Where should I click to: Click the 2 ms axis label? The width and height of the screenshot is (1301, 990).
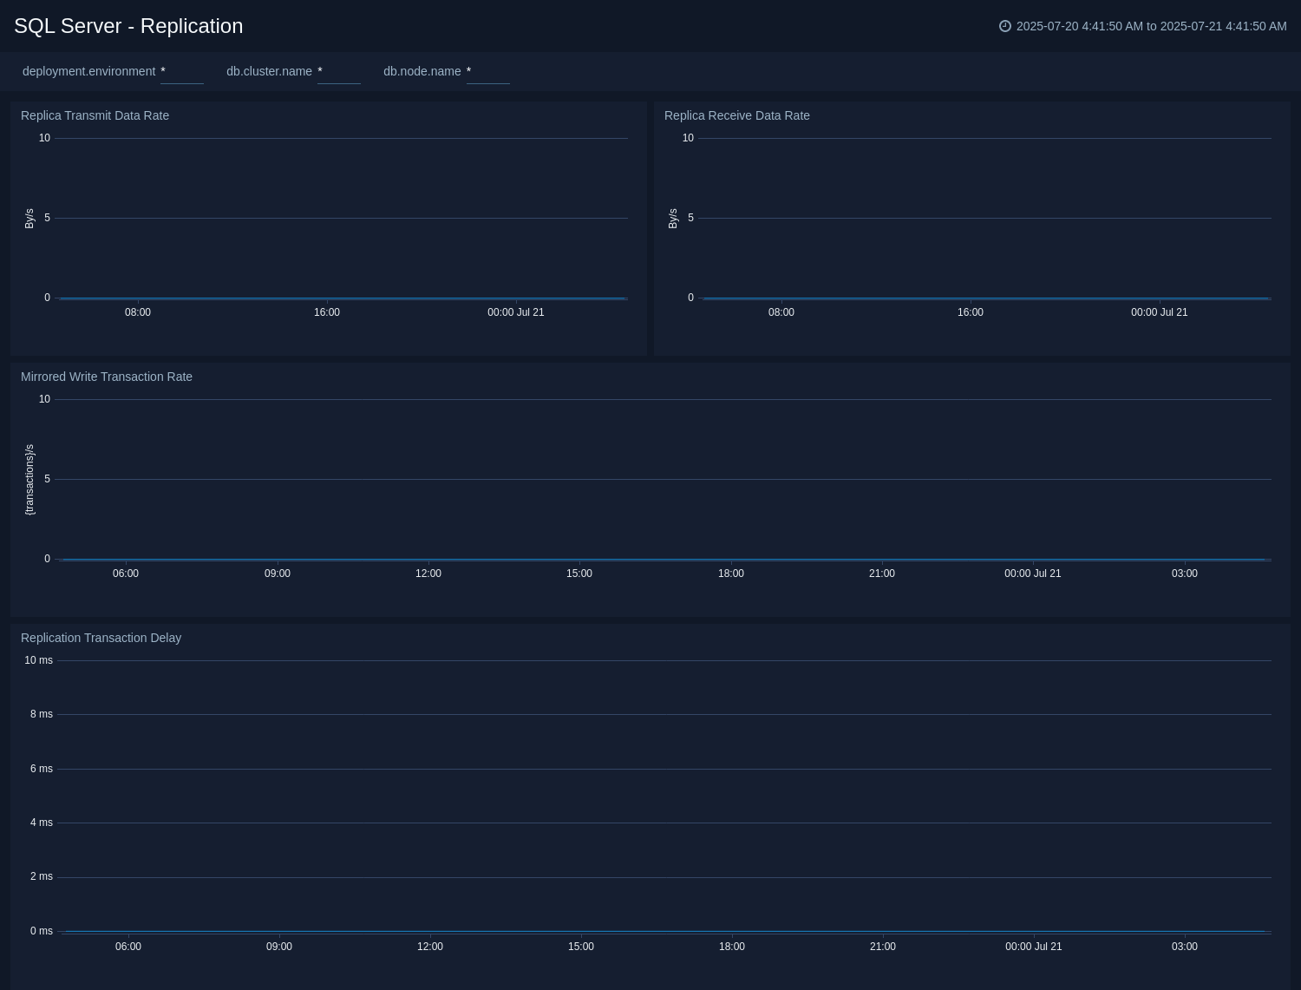pos(42,876)
